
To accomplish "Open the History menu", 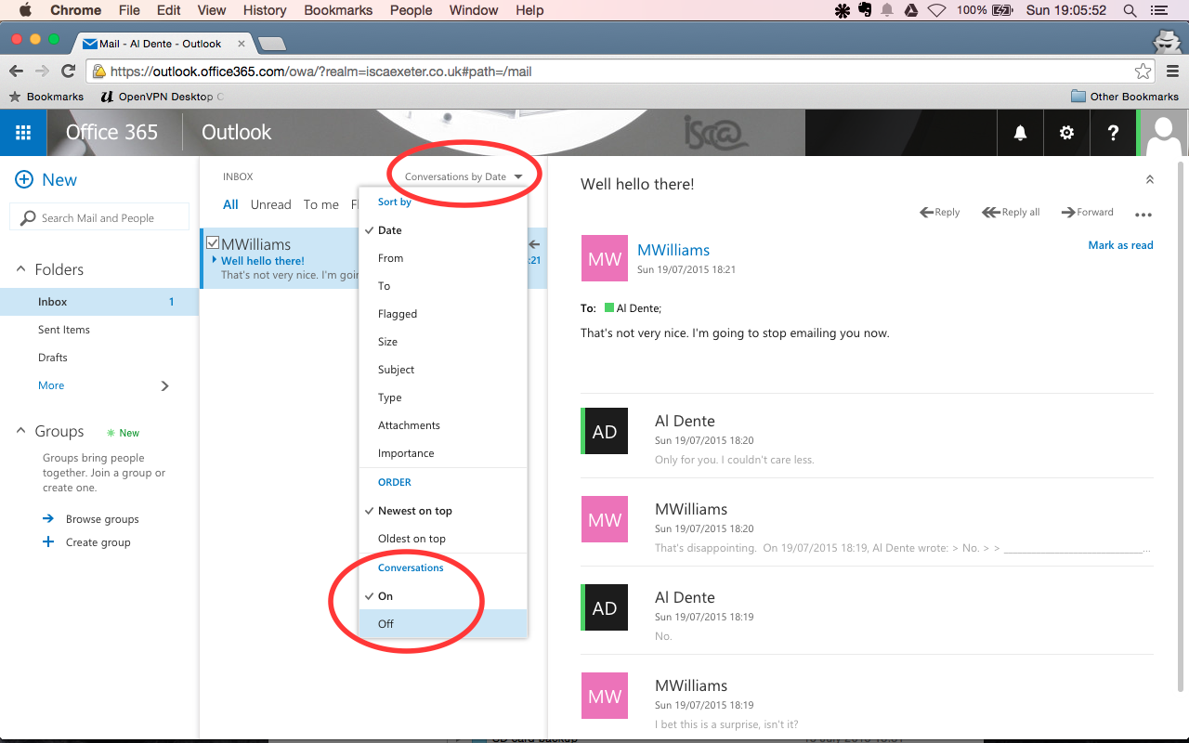I will [265, 10].
